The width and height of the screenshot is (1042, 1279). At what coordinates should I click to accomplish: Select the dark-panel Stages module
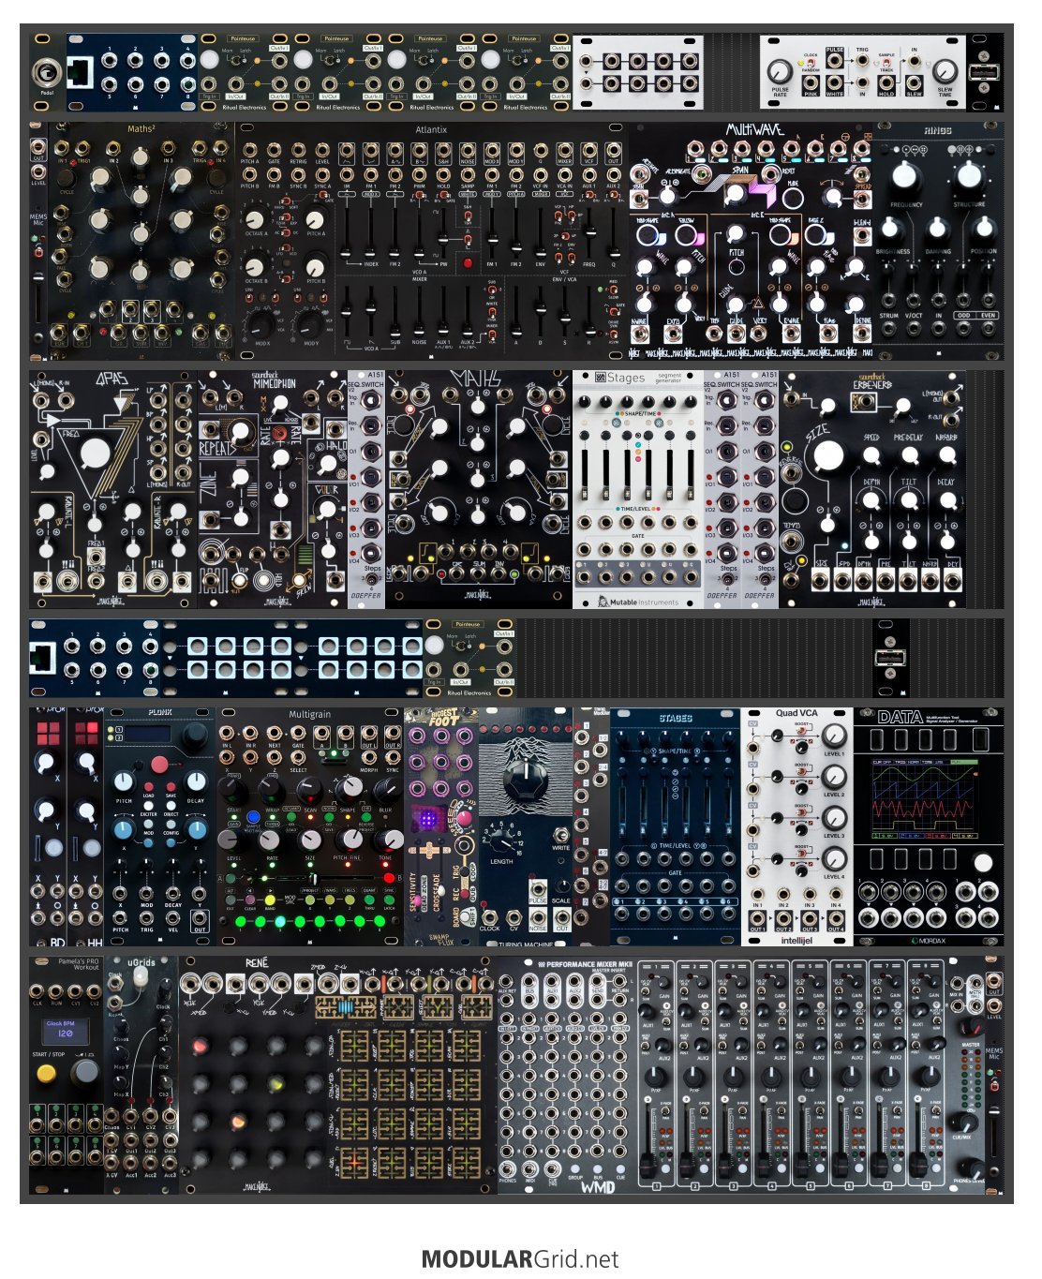[x=675, y=826]
